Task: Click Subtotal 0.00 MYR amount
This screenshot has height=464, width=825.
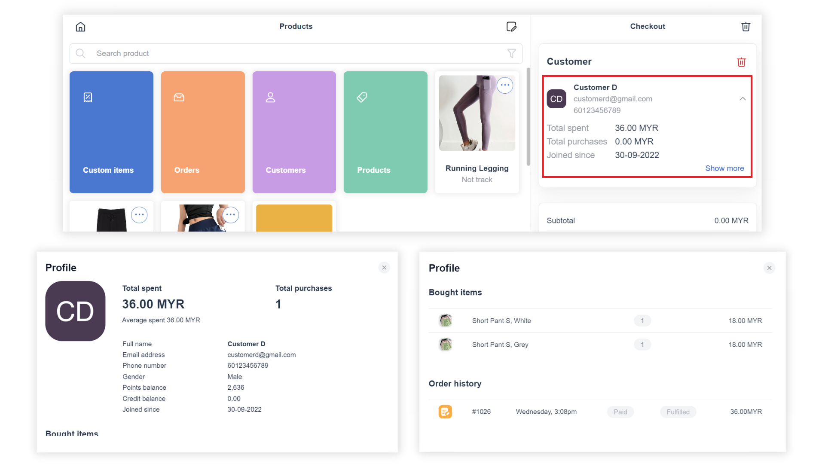Action: click(x=731, y=220)
